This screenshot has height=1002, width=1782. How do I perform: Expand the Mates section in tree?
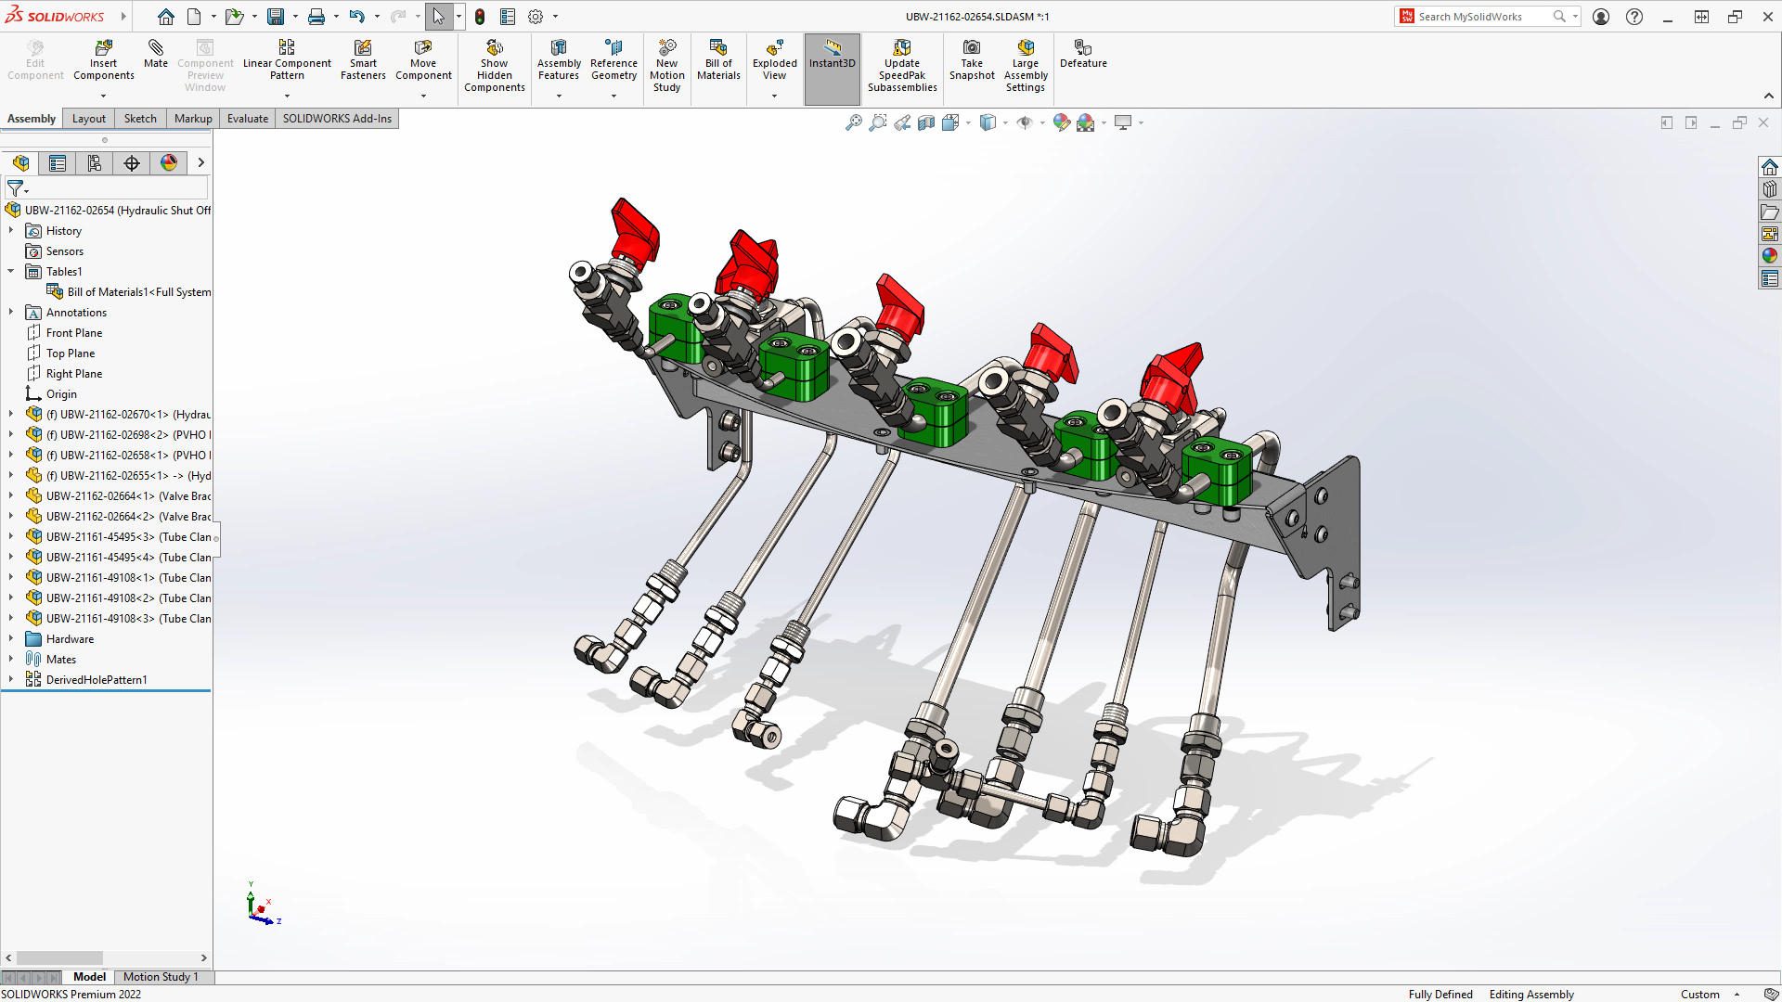click(11, 658)
